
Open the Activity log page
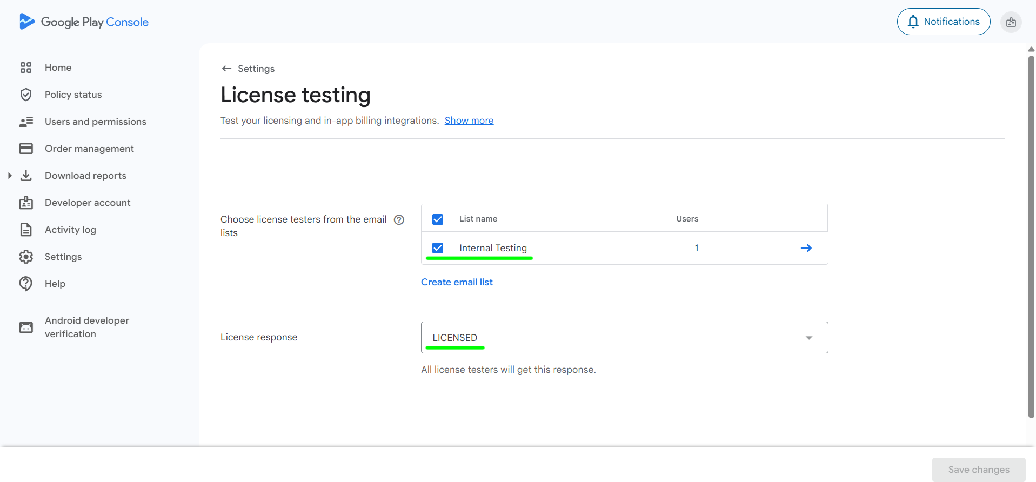70,230
